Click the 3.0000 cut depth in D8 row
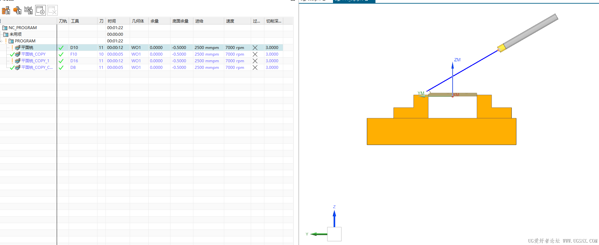 coord(272,68)
